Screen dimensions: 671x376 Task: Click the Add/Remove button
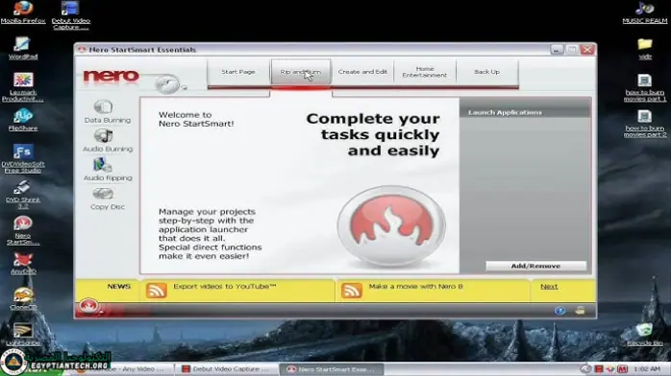535,266
